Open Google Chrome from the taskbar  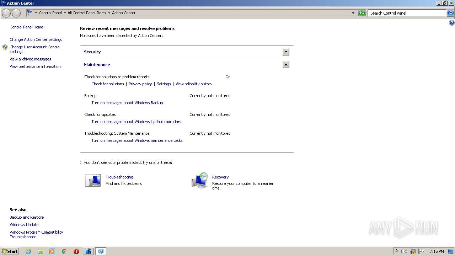click(x=64, y=251)
